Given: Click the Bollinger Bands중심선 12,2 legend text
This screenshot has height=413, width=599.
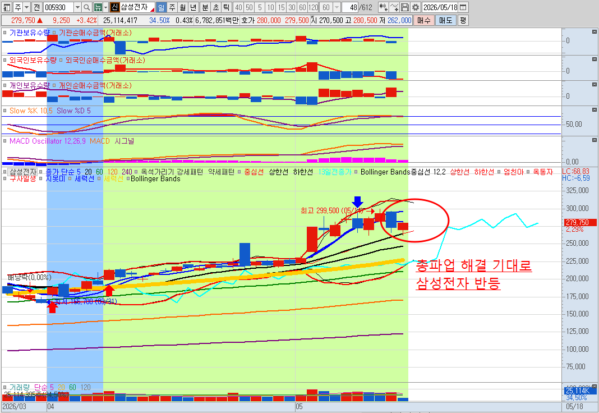Looking at the screenshot, I should tap(403, 172).
